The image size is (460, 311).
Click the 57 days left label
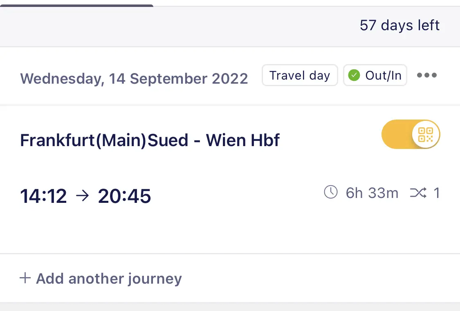coord(399,25)
